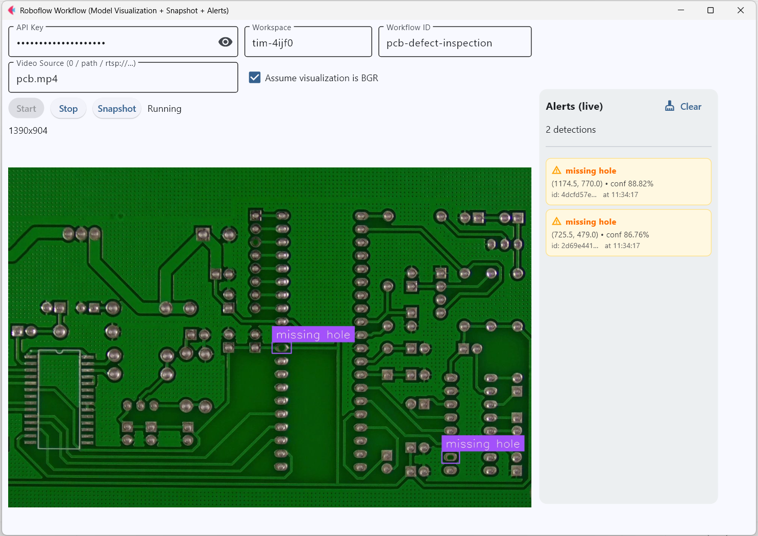
Task: Uncheck Assume visualization is BGR checkbox
Action: tap(255, 78)
